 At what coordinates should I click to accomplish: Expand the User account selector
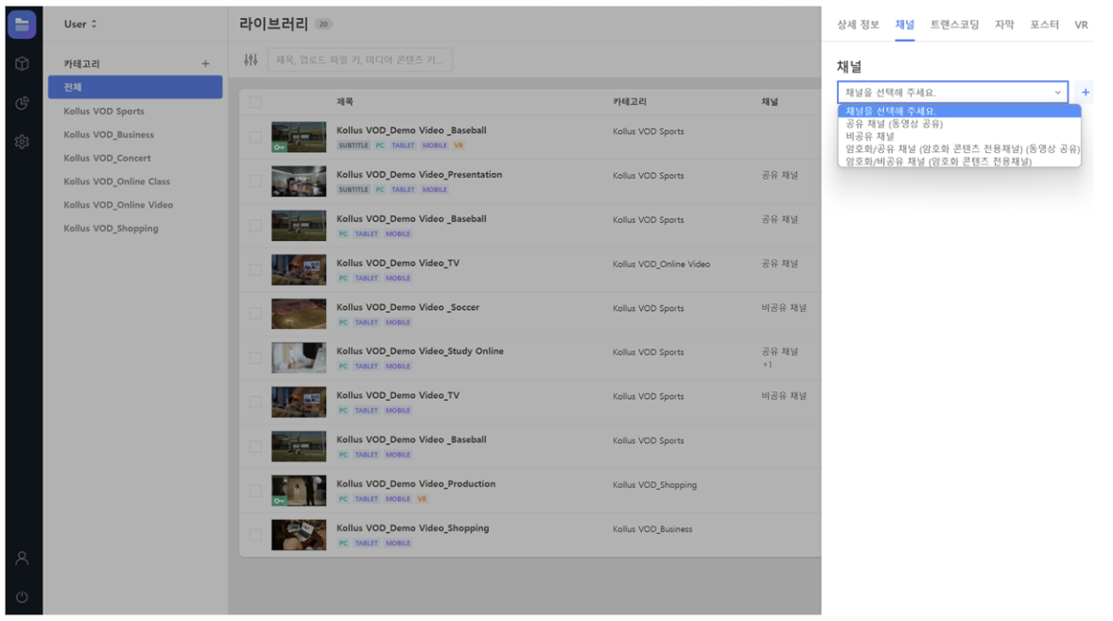click(80, 25)
